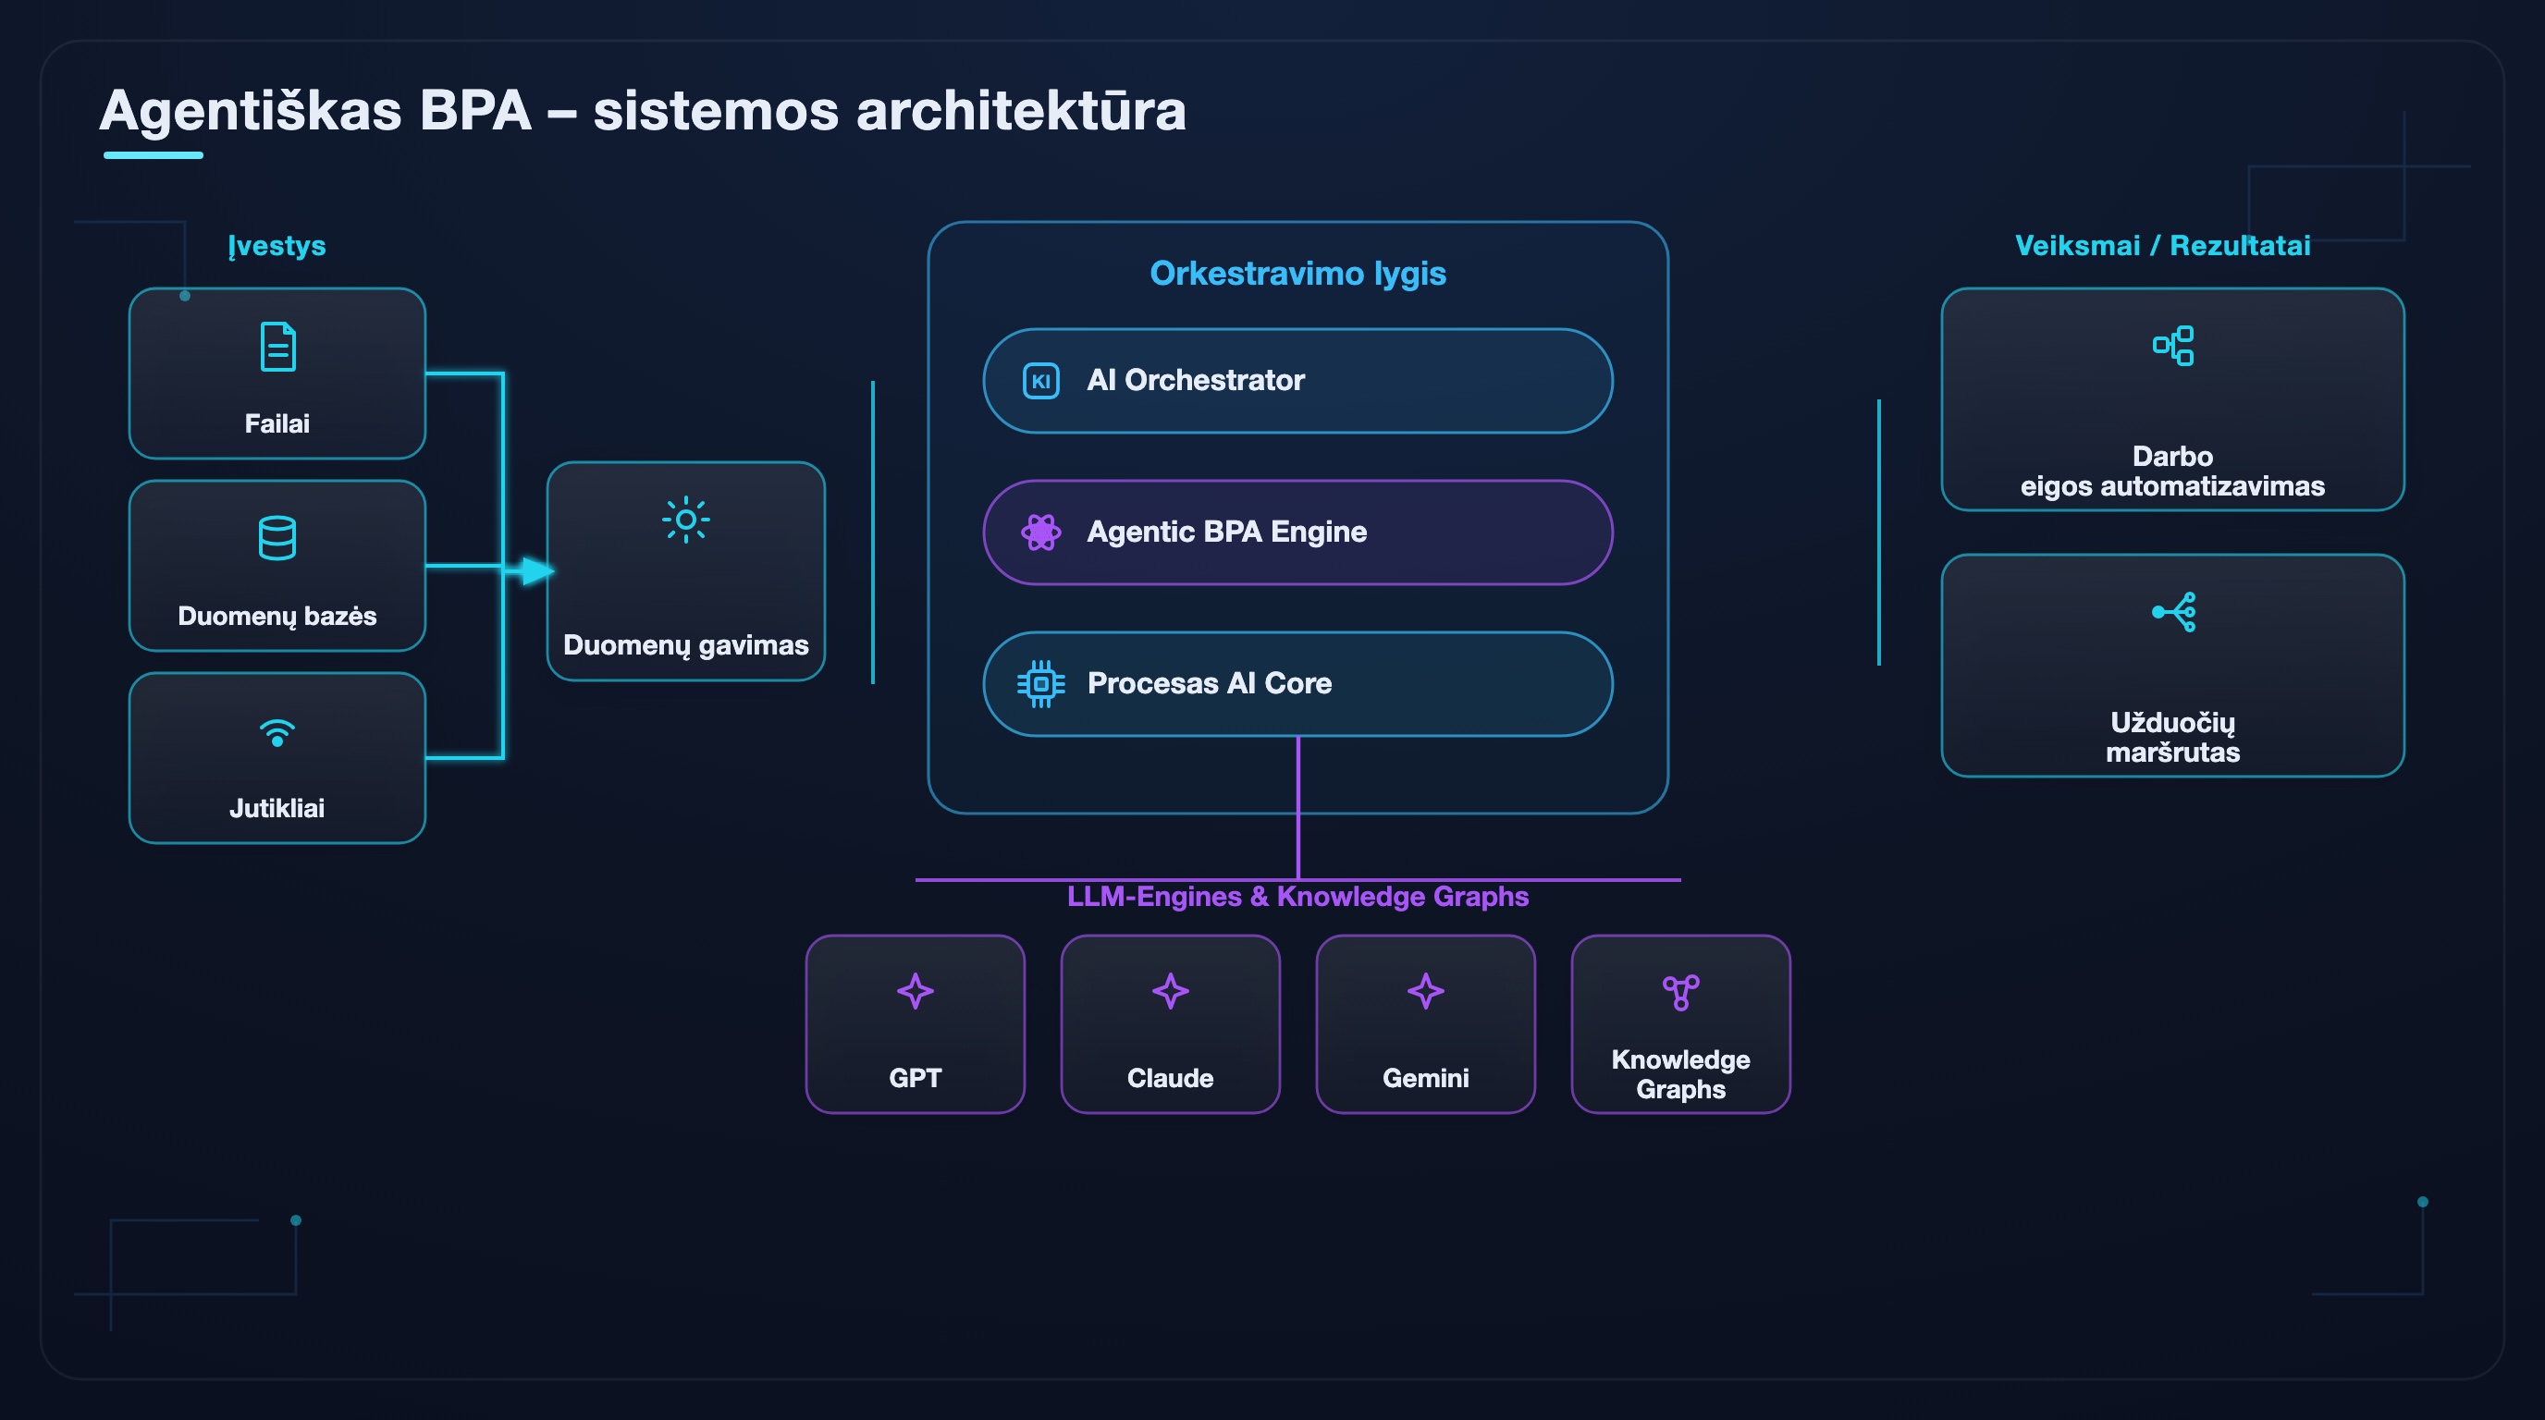Select the Gemini card

[1425, 1024]
